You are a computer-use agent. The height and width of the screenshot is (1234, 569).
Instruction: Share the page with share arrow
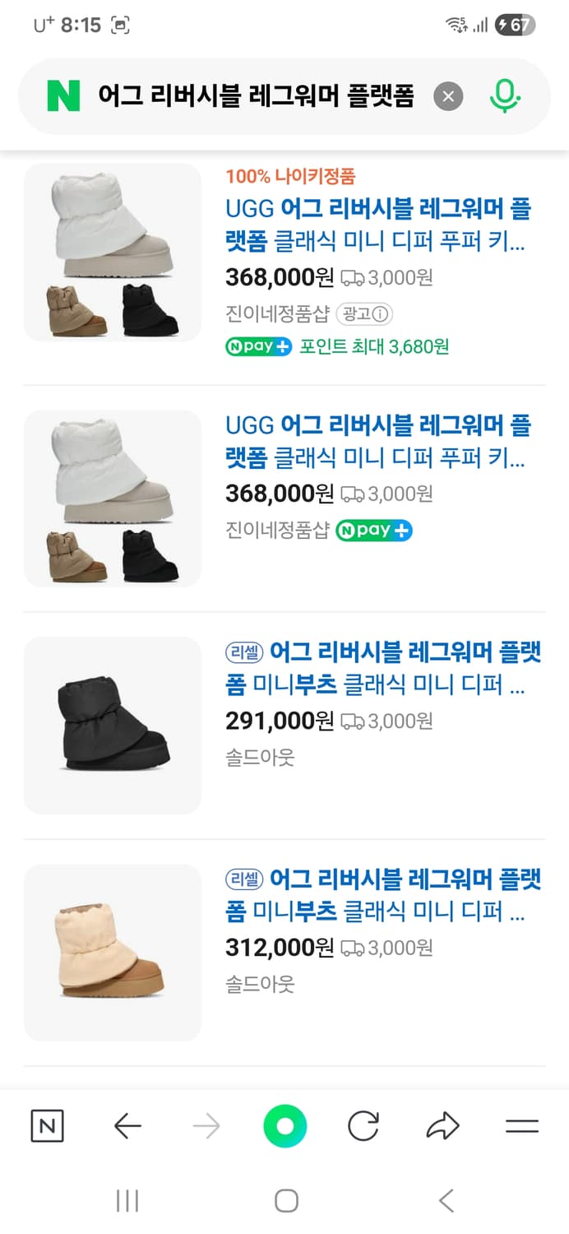[x=442, y=1125]
